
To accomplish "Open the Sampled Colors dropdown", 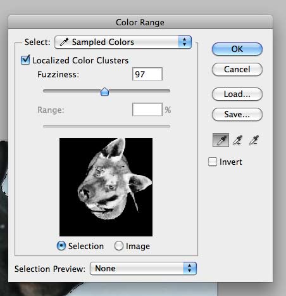I will coord(123,42).
